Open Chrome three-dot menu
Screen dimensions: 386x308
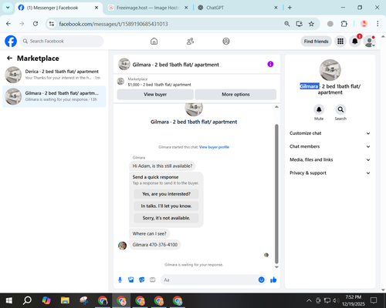pos(378,24)
